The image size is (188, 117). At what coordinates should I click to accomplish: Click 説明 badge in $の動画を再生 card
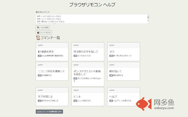point(40,56)
